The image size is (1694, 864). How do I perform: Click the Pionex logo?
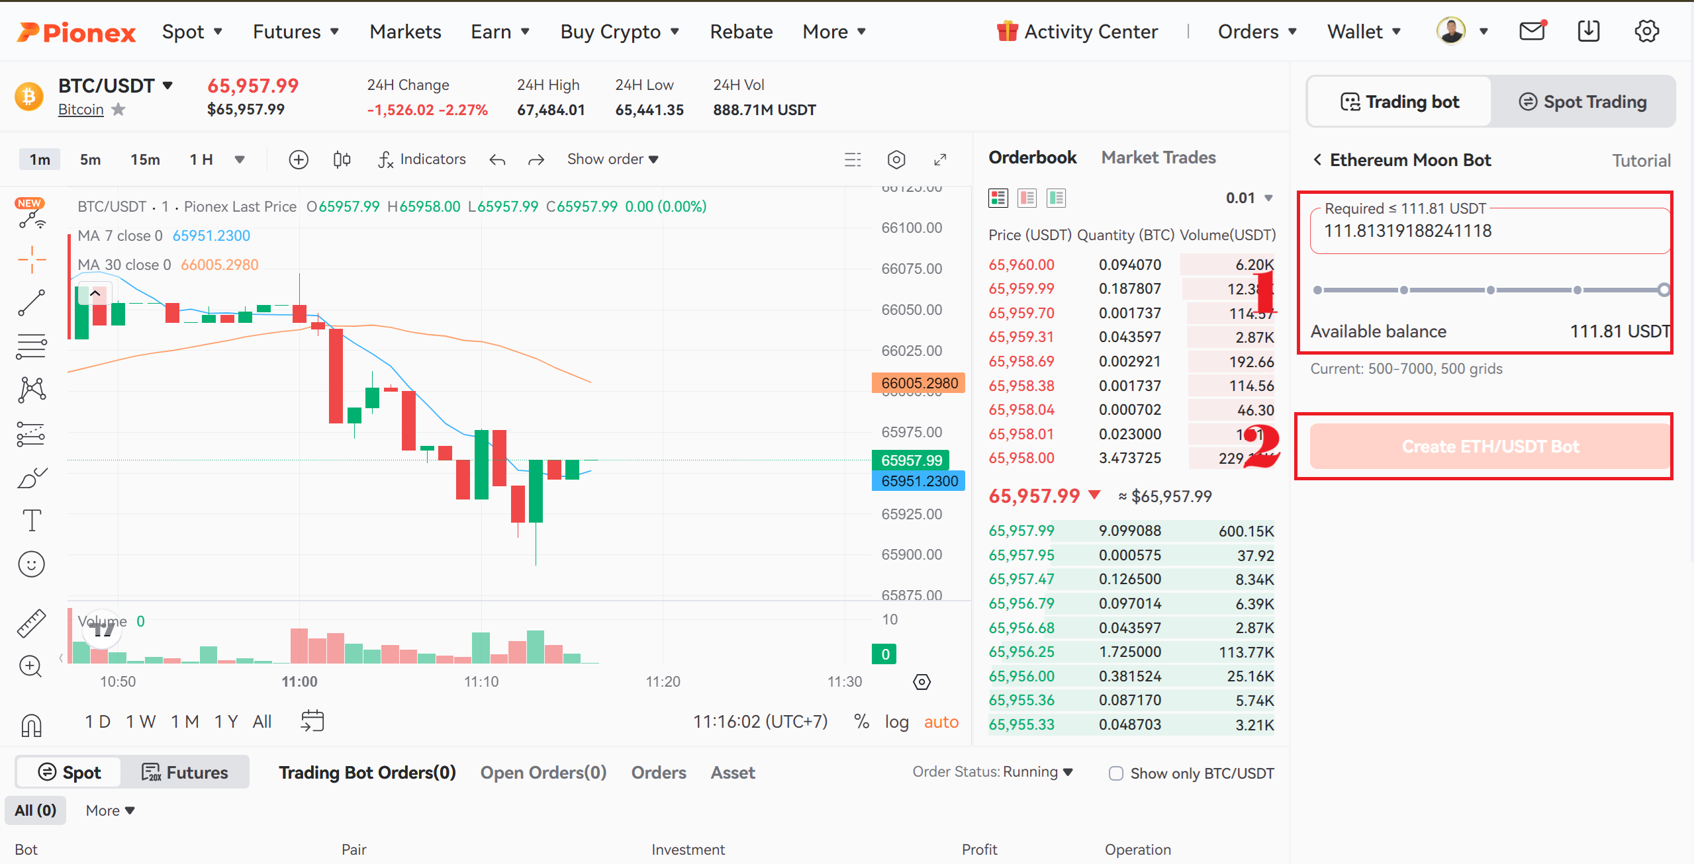(76, 32)
